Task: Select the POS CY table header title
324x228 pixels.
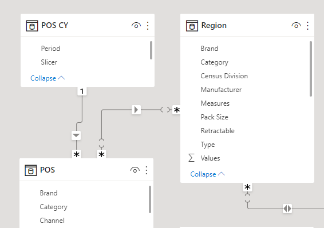Action: pos(54,25)
